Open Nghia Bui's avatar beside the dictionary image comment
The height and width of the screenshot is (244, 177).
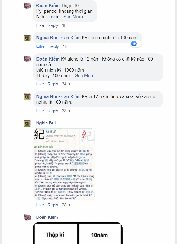click(27, 124)
